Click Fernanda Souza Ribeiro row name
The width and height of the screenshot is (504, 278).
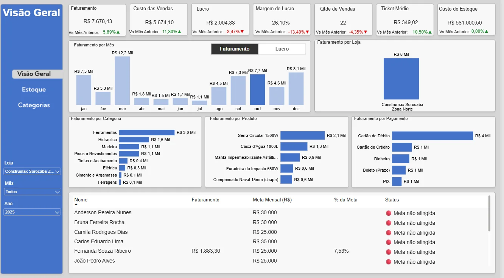tap(103, 251)
